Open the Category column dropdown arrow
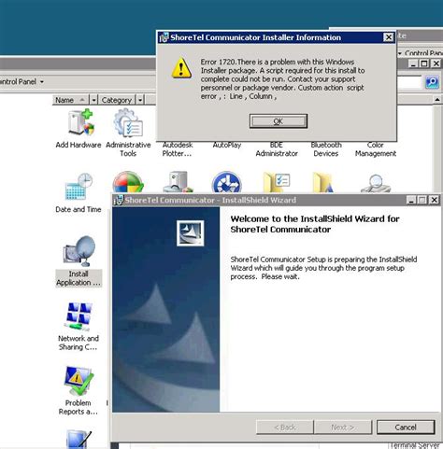443x449 pixels. [140, 100]
